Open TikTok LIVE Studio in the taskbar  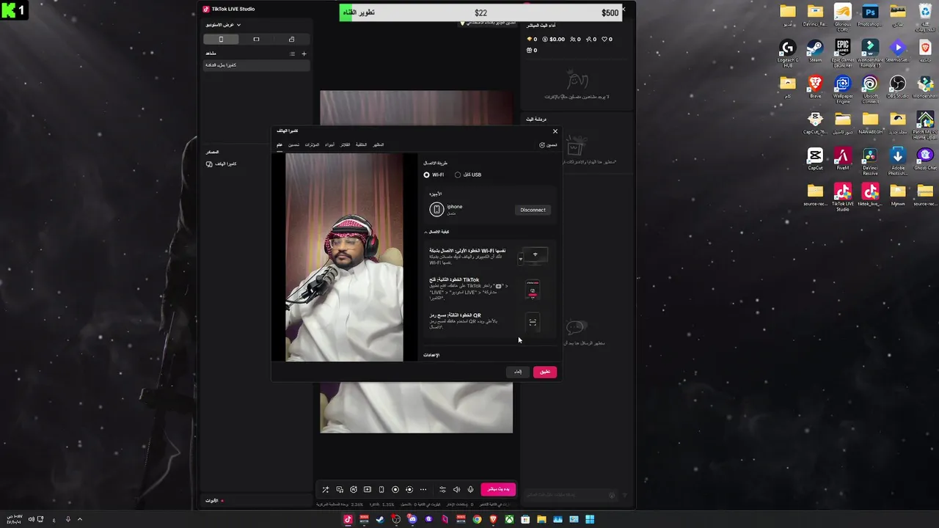point(348,519)
